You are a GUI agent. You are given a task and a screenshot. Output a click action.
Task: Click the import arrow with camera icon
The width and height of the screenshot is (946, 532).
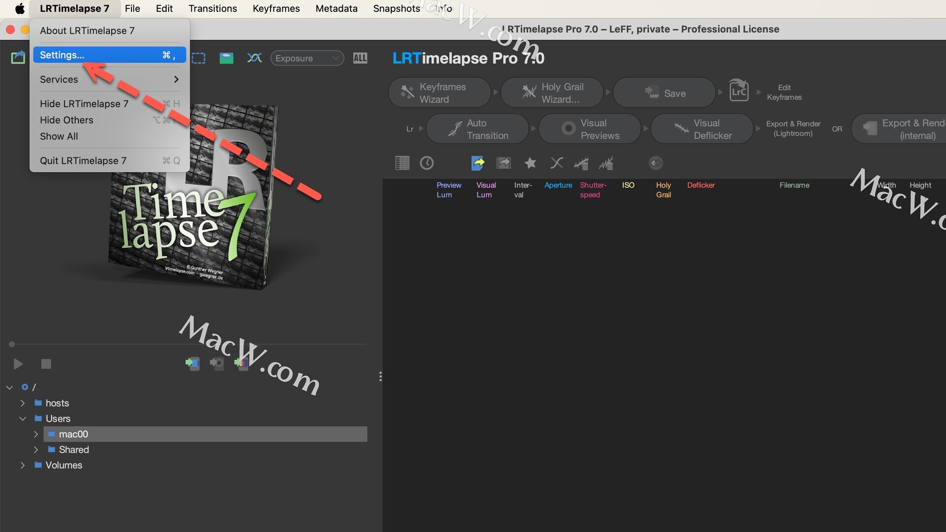[217, 364]
